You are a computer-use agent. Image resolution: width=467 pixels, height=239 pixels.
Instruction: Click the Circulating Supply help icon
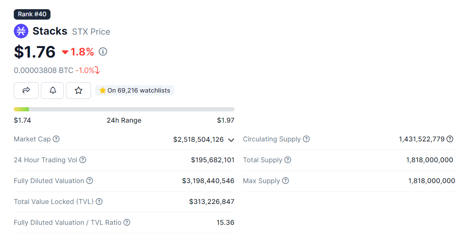point(306,139)
